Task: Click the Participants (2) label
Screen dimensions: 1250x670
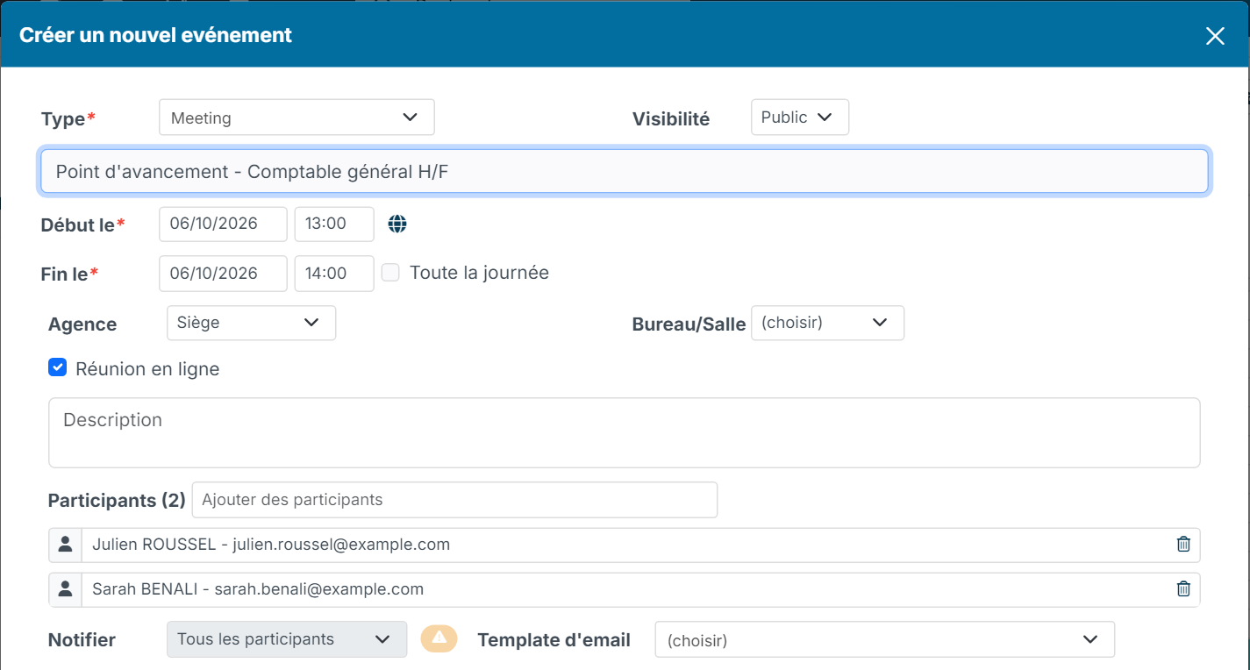Action: point(117,500)
